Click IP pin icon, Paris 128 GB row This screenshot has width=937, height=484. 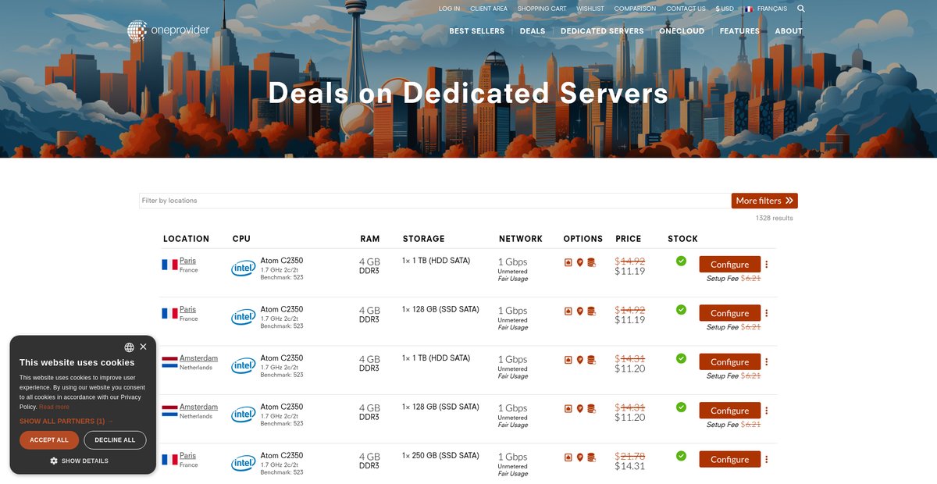580,311
